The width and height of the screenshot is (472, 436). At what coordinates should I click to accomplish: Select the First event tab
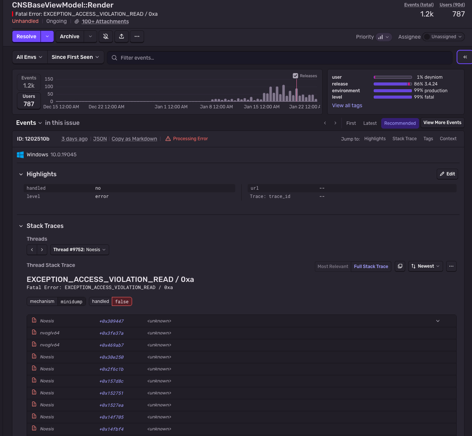[351, 123]
